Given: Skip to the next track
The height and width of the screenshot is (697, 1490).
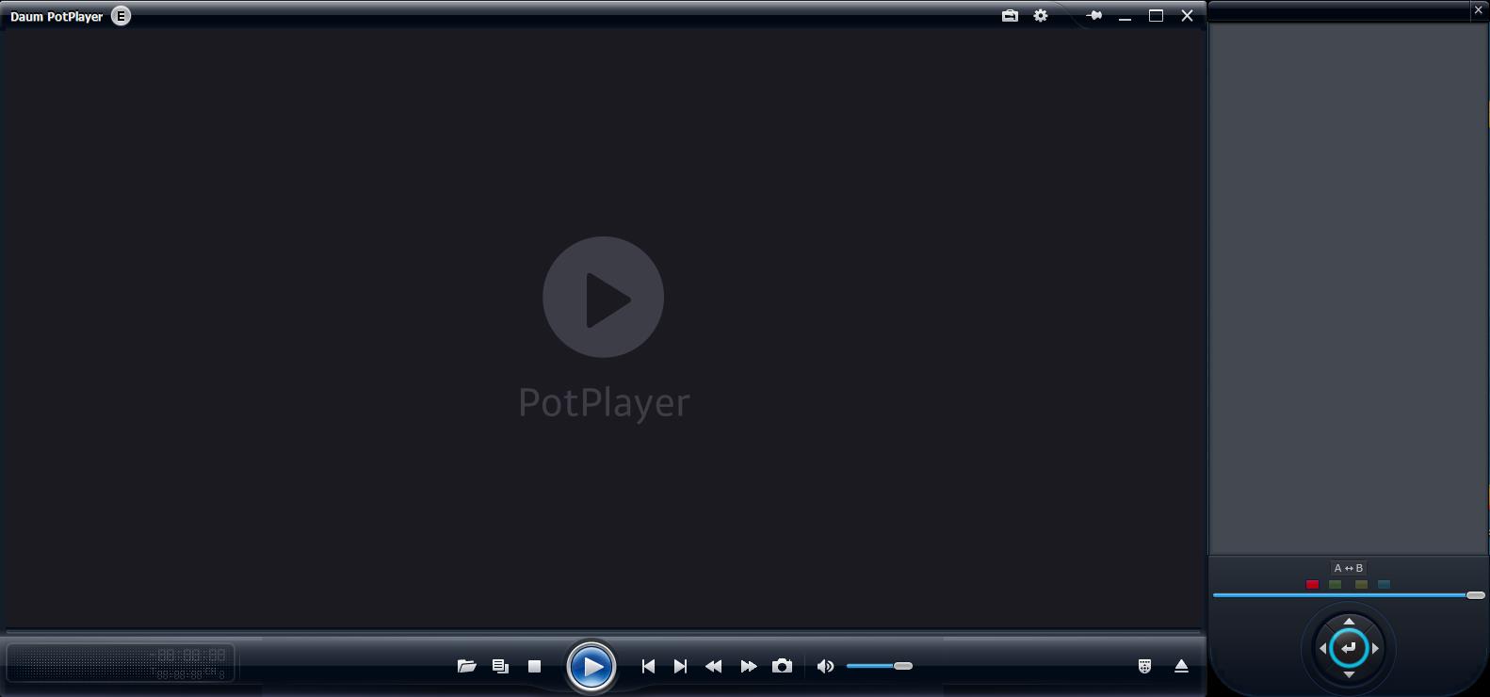Looking at the screenshot, I should coord(680,666).
